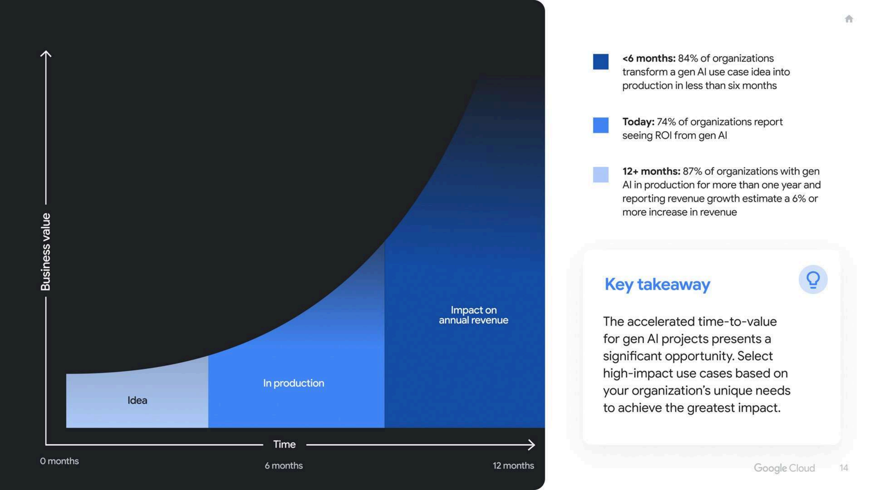The height and width of the screenshot is (490, 871).
Task: Click the '6 months' axis label
Action: click(x=284, y=465)
